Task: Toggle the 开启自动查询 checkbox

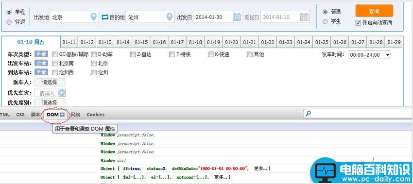Action: pyautogui.click(x=358, y=23)
